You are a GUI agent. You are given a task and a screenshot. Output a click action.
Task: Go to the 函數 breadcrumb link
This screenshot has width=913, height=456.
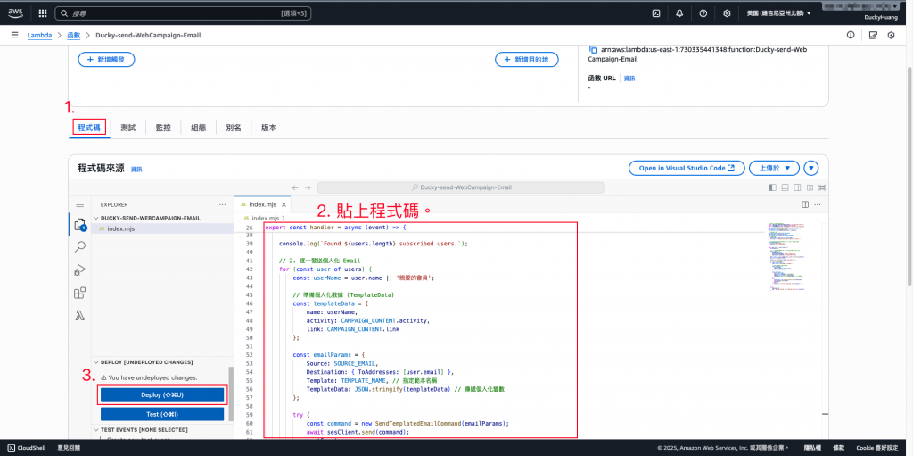74,35
